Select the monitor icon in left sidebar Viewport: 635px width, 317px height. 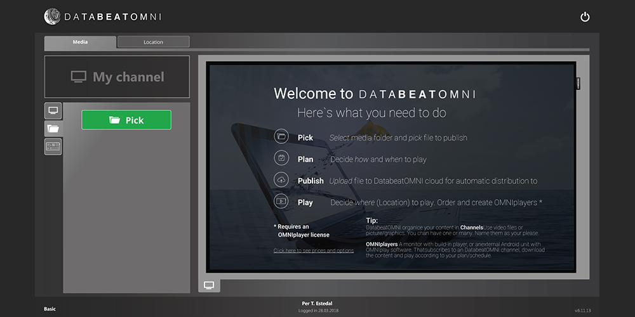[53, 111]
